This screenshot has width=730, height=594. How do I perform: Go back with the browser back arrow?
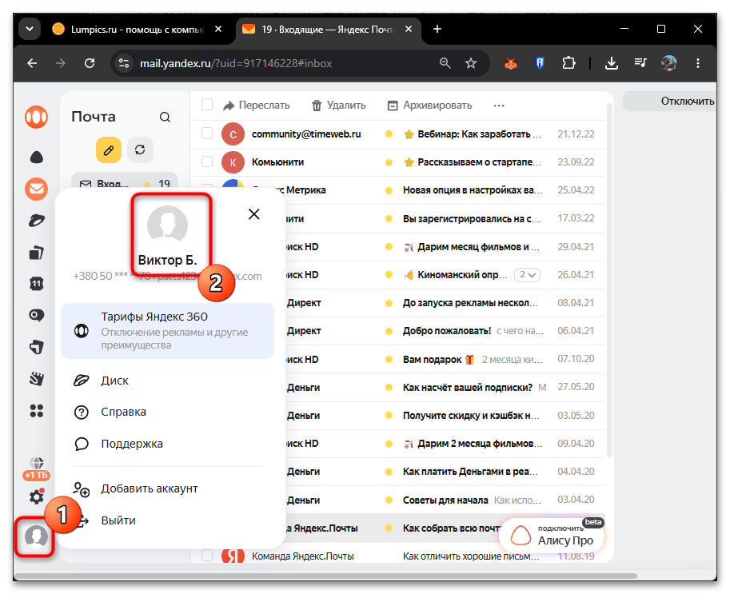tap(32, 63)
